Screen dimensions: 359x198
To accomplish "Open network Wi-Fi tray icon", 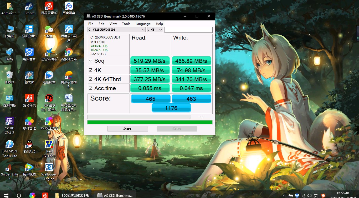I will (304, 195).
